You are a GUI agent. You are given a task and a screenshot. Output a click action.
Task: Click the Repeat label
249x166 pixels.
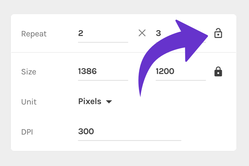pos(34,34)
